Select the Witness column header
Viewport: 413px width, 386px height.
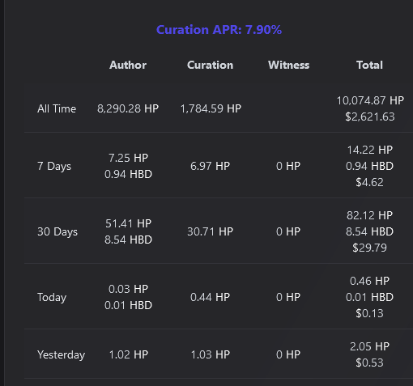click(288, 65)
